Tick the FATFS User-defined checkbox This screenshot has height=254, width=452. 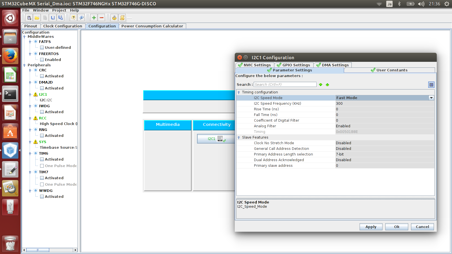pos(42,48)
